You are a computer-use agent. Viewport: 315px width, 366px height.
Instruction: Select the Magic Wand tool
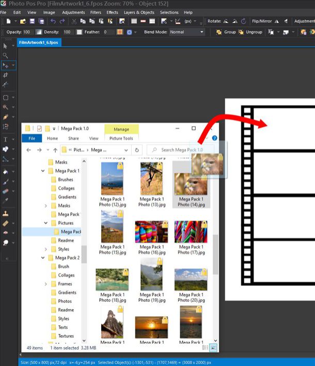[5, 107]
